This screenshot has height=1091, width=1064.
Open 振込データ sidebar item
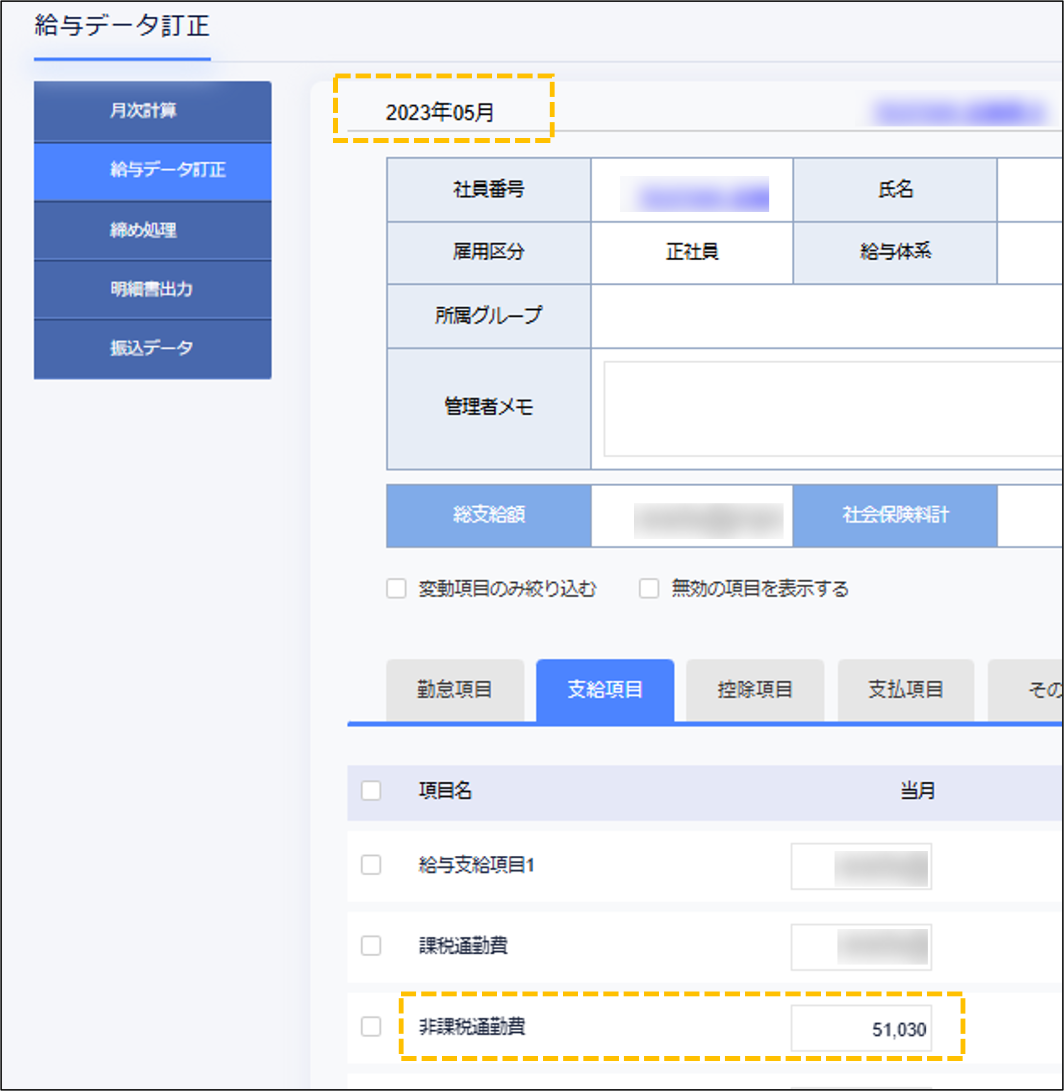(x=152, y=348)
